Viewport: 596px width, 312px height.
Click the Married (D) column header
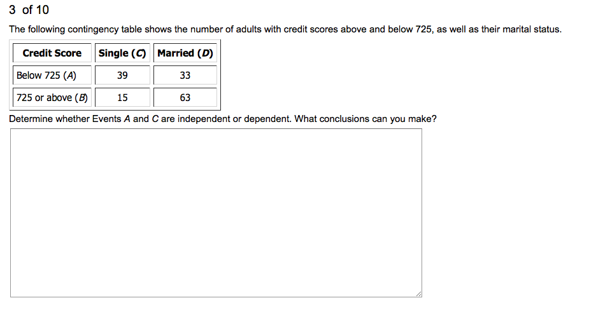(x=185, y=53)
